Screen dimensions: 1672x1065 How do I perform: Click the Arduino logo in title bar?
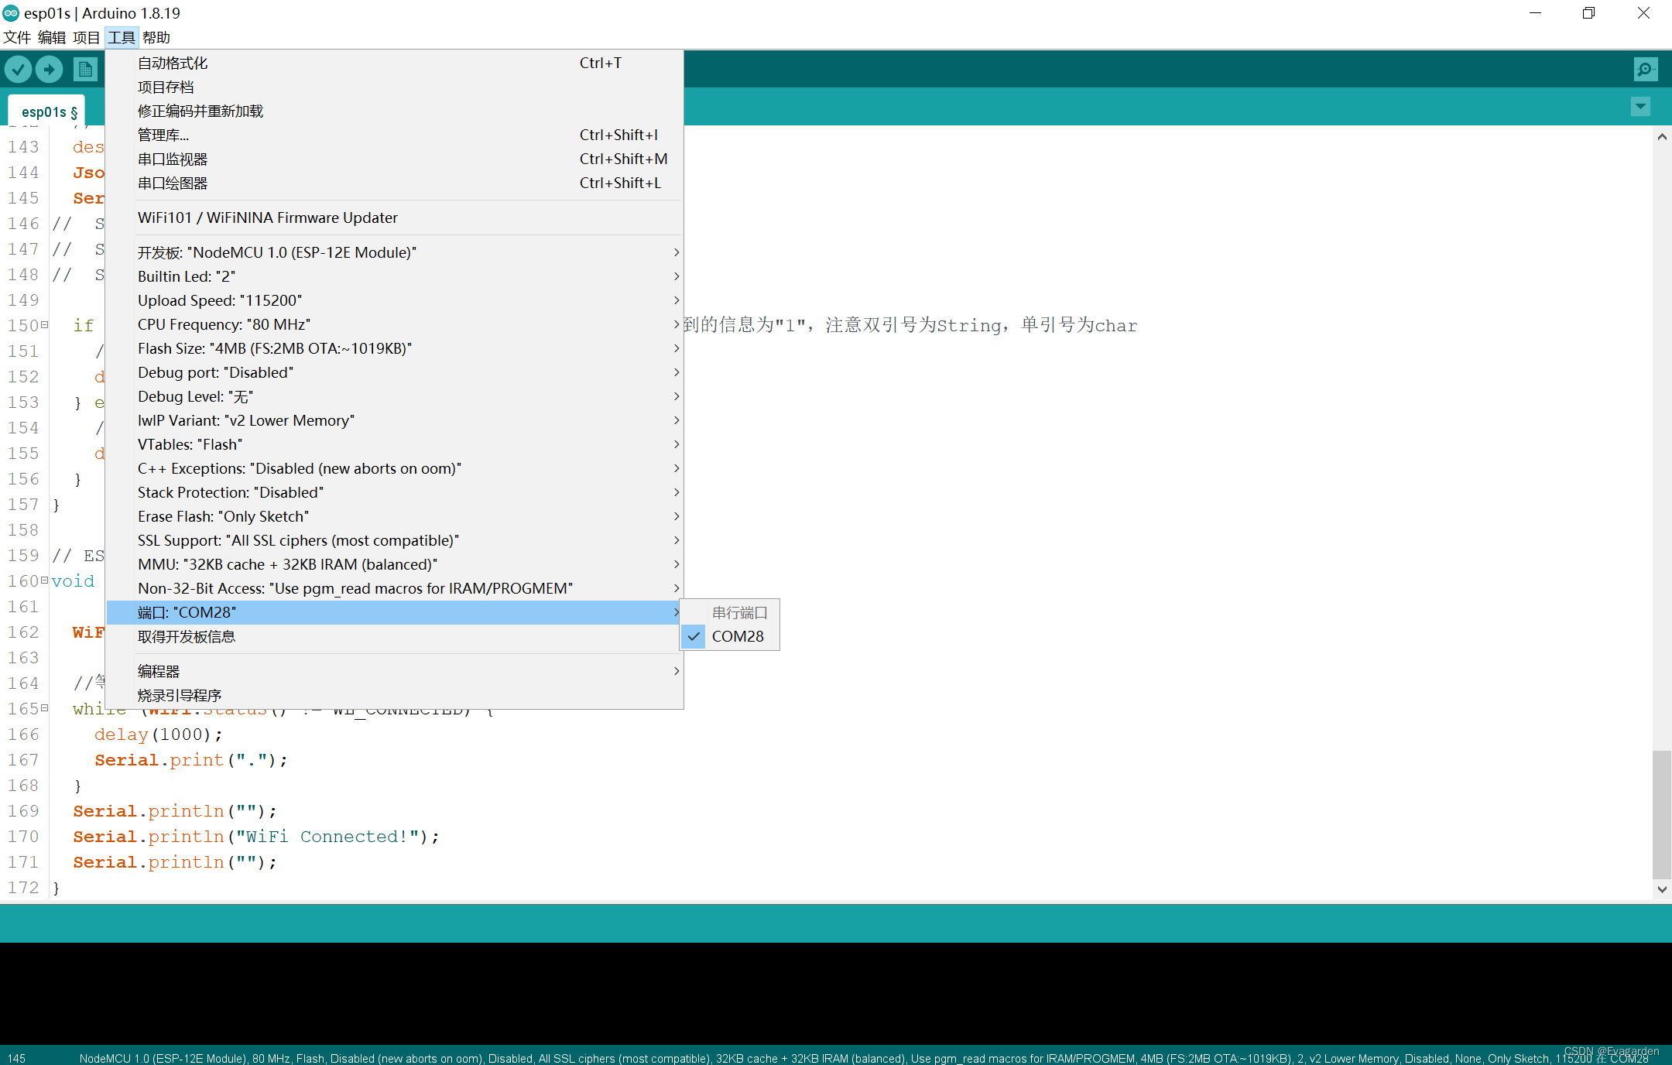click(x=11, y=13)
